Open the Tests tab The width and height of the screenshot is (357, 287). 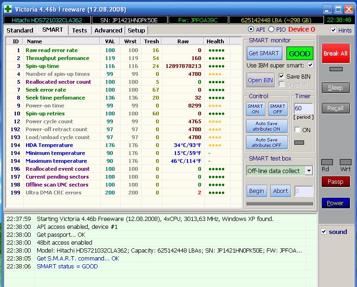pos(79,30)
